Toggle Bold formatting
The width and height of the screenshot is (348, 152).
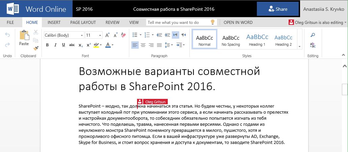(x=47, y=45)
